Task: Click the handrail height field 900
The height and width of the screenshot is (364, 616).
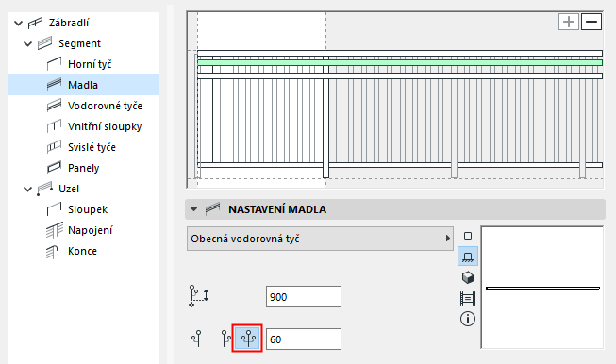Action: pos(304,297)
